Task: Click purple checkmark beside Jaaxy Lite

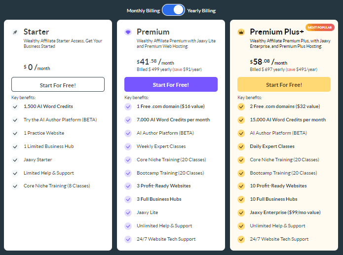Action: coord(128,213)
